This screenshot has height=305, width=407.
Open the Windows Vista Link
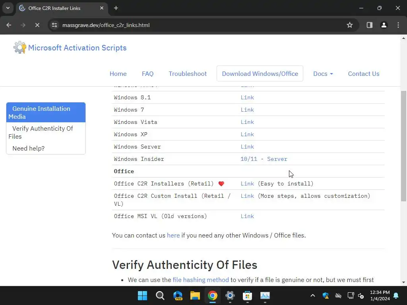pos(247,122)
